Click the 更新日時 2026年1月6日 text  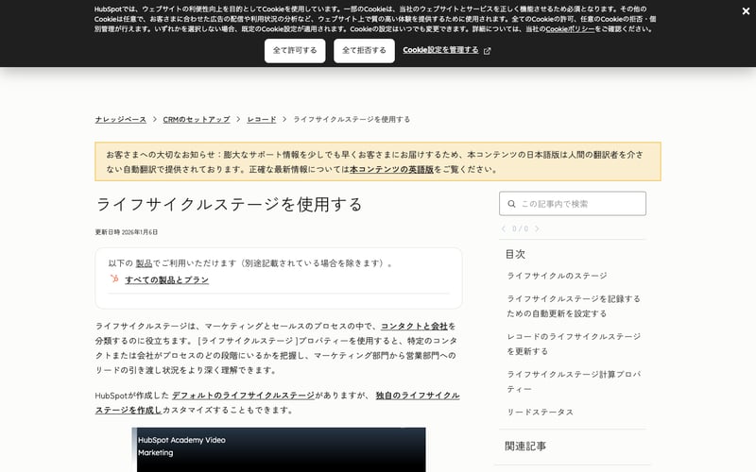point(127,232)
